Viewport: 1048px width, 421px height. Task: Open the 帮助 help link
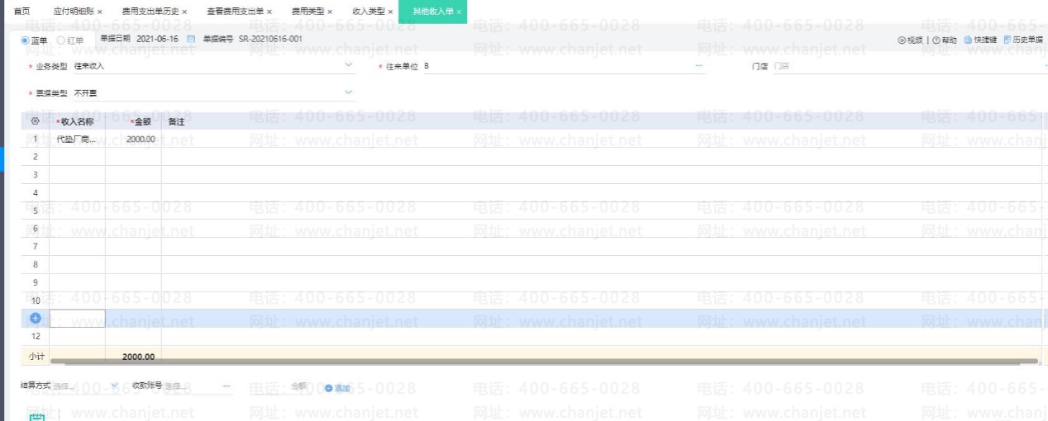click(945, 40)
